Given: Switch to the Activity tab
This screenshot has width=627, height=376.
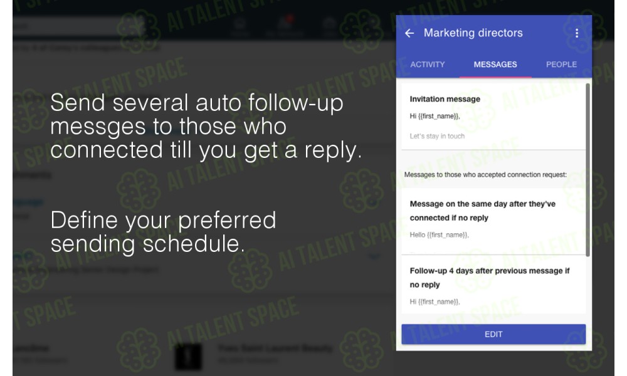Looking at the screenshot, I should [x=427, y=65].
